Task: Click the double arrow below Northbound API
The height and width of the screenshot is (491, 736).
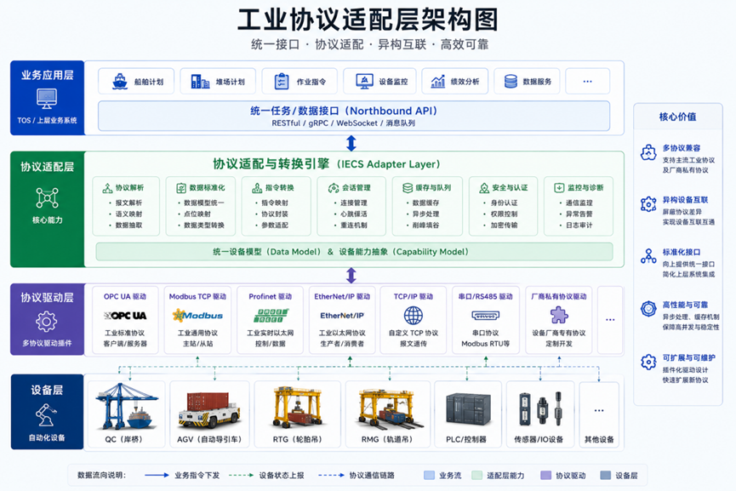Action: pos(351,143)
